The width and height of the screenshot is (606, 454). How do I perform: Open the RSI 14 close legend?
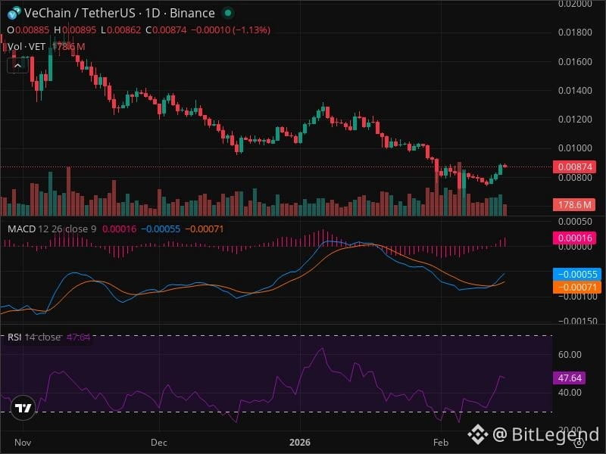34,337
